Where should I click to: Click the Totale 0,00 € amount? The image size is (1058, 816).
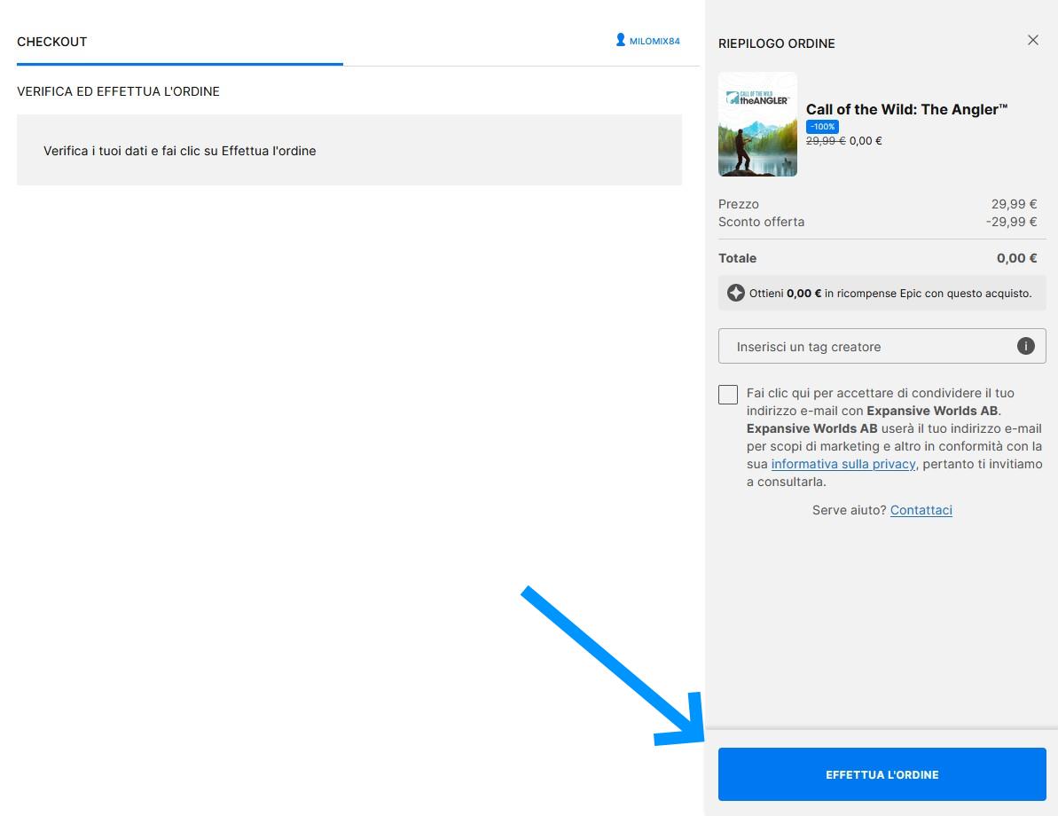point(1017,258)
